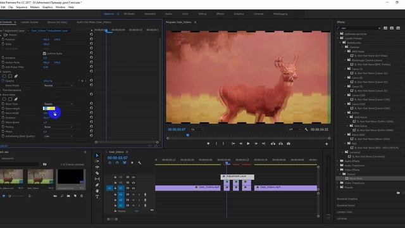Open the Sequence menu
This screenshot has width=405, height=228.
click(22, 7)
